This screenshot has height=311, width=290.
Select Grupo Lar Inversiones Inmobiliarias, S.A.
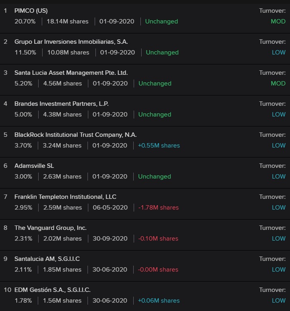pos(71,42)
